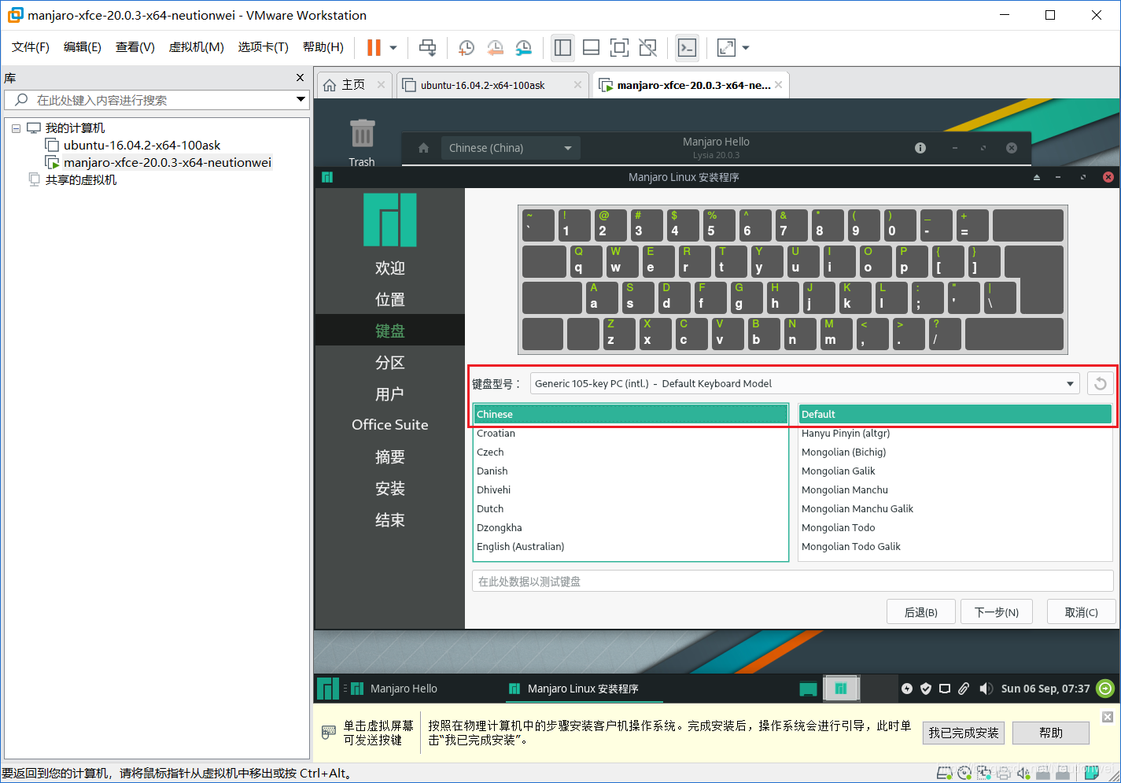Select Danish keyboard layout
This screenshot has height=783, width=1121.
click(630, 471)
